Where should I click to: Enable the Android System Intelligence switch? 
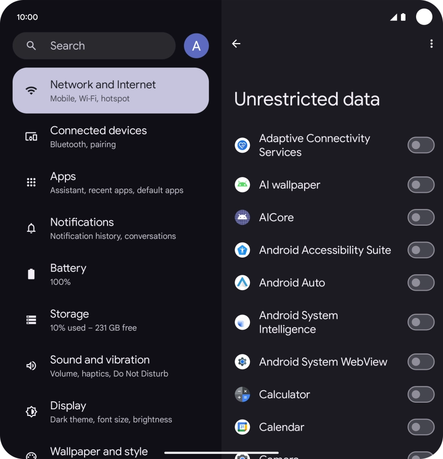421,322
